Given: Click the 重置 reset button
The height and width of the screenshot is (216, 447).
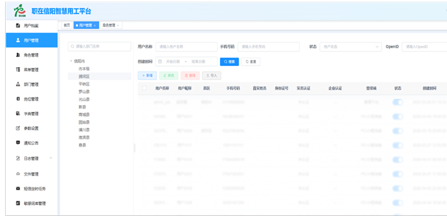Looking at the screenshot, I should pyautogui.click(x=251, y=61).
